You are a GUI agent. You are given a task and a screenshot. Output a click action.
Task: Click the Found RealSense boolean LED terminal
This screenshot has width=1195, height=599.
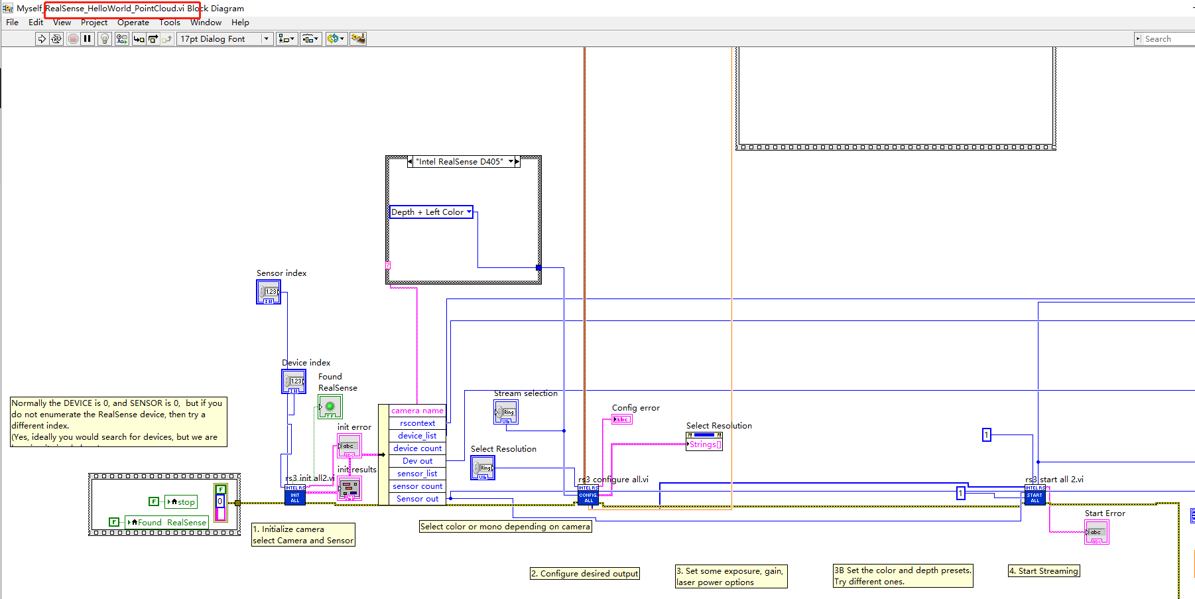click(330, 407)
